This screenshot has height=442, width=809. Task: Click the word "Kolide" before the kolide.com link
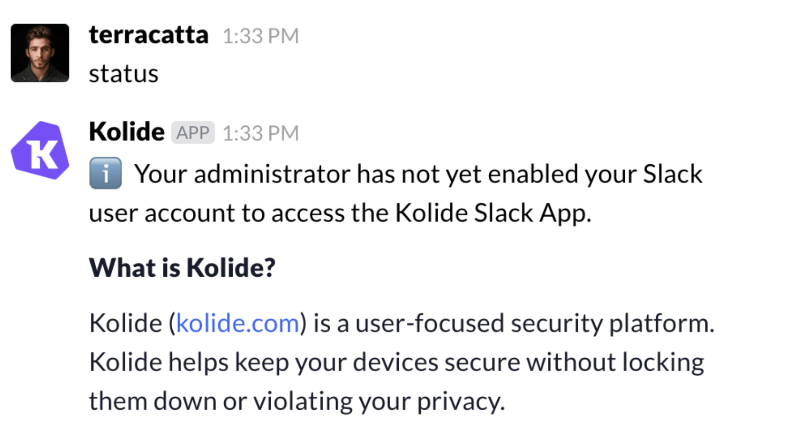(x=126, y=323)
